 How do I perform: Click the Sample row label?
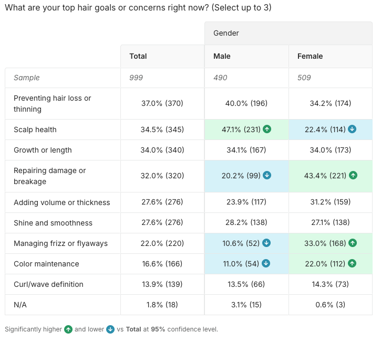27,78
